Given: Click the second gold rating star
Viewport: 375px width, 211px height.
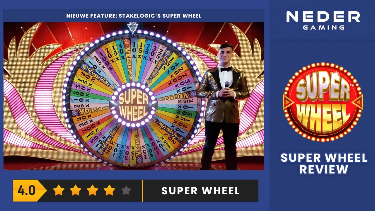Looking at the screenshot, I should tap(76, 190).
